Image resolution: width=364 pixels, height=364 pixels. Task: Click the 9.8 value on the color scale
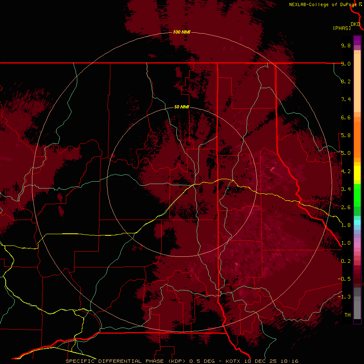(346, 45)
